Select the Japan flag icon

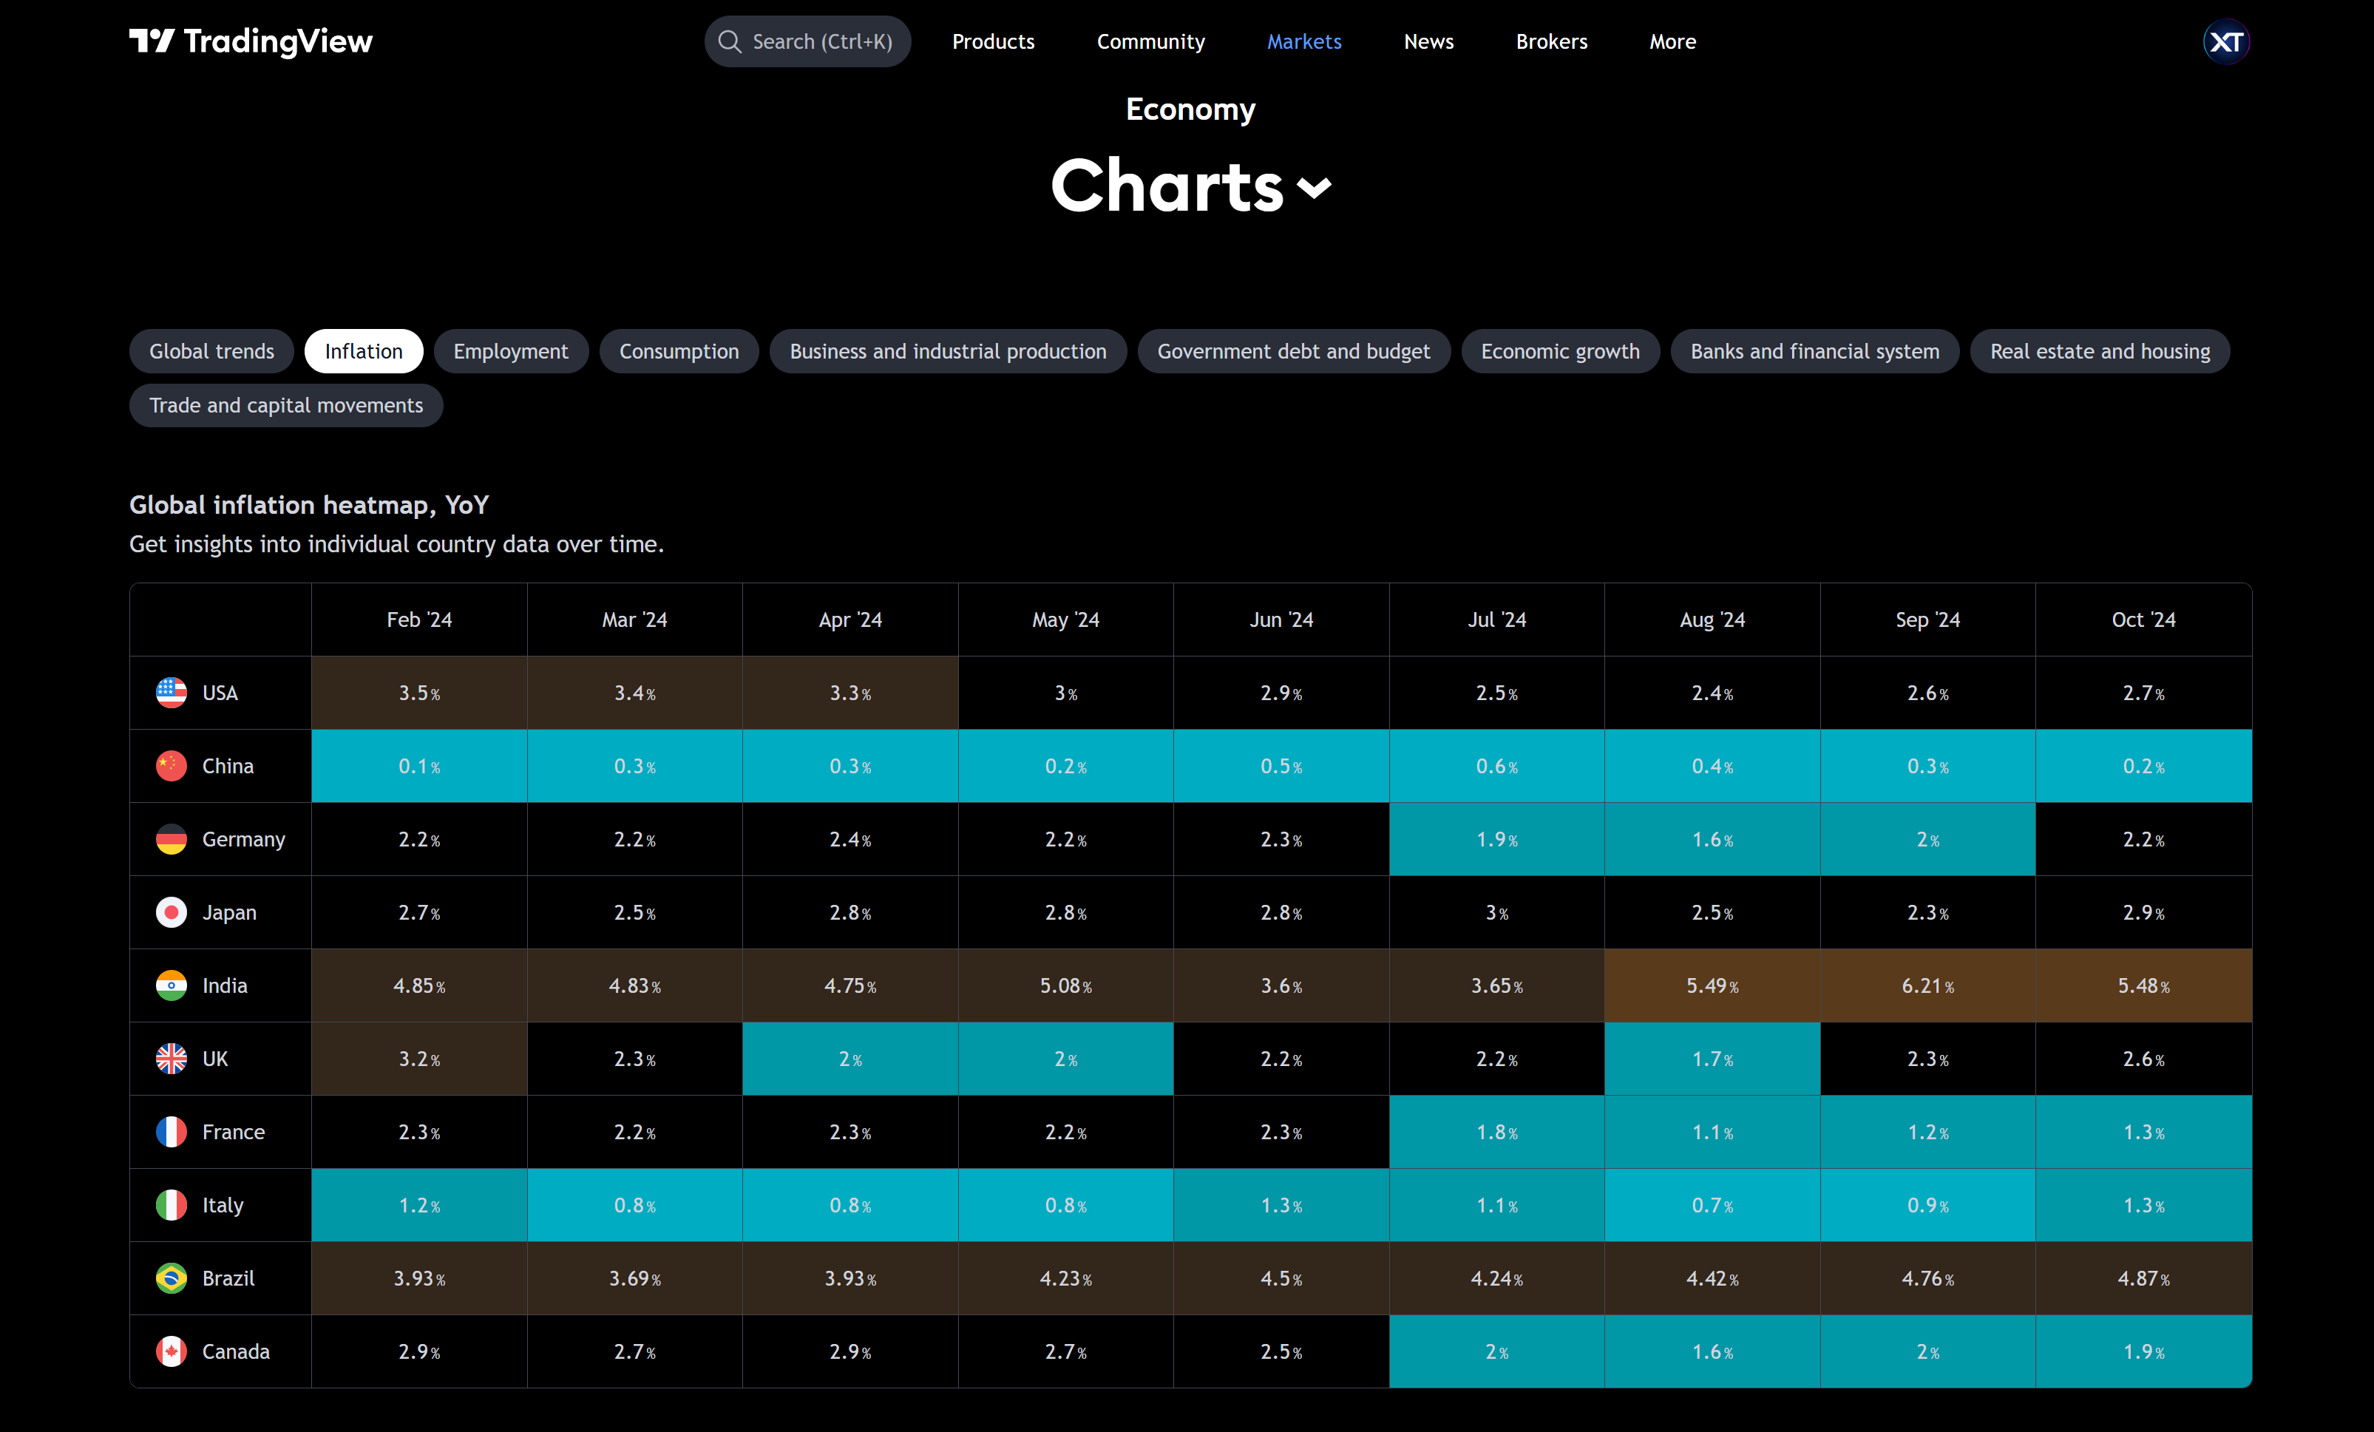click(171, 912)
